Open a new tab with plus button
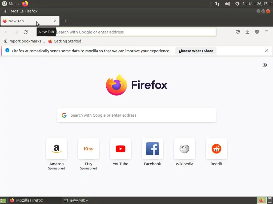This screenshot has height=204, width=273. [x=65, y=21]
